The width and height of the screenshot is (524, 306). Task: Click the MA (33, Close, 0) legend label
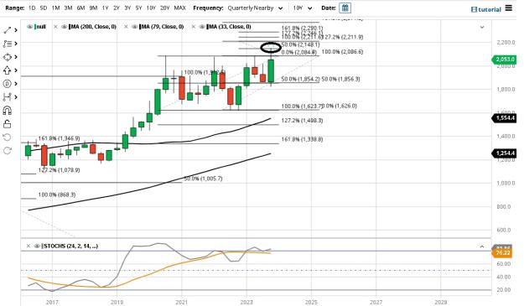tap(229, 27)
